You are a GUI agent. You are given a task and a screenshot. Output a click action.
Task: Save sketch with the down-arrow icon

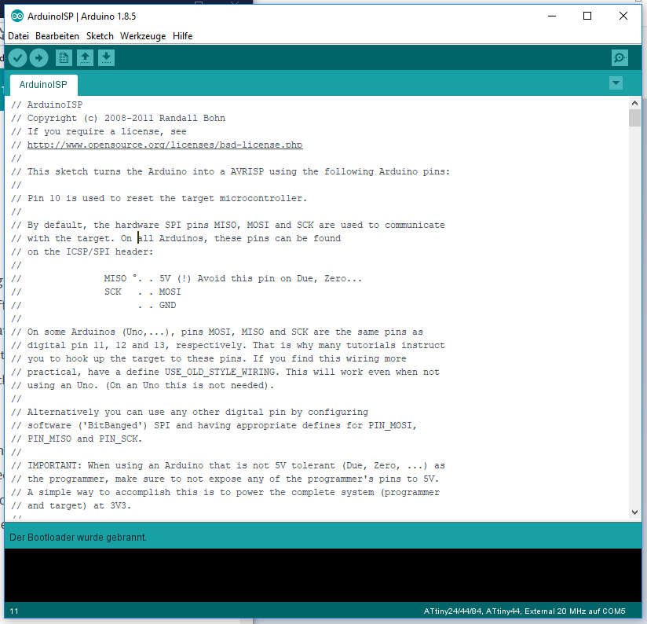click(x=107, y=58)
